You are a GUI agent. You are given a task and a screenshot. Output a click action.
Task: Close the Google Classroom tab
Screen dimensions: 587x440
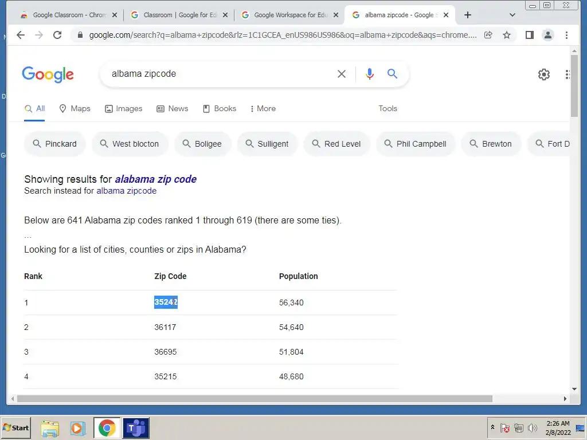point(115,15)
